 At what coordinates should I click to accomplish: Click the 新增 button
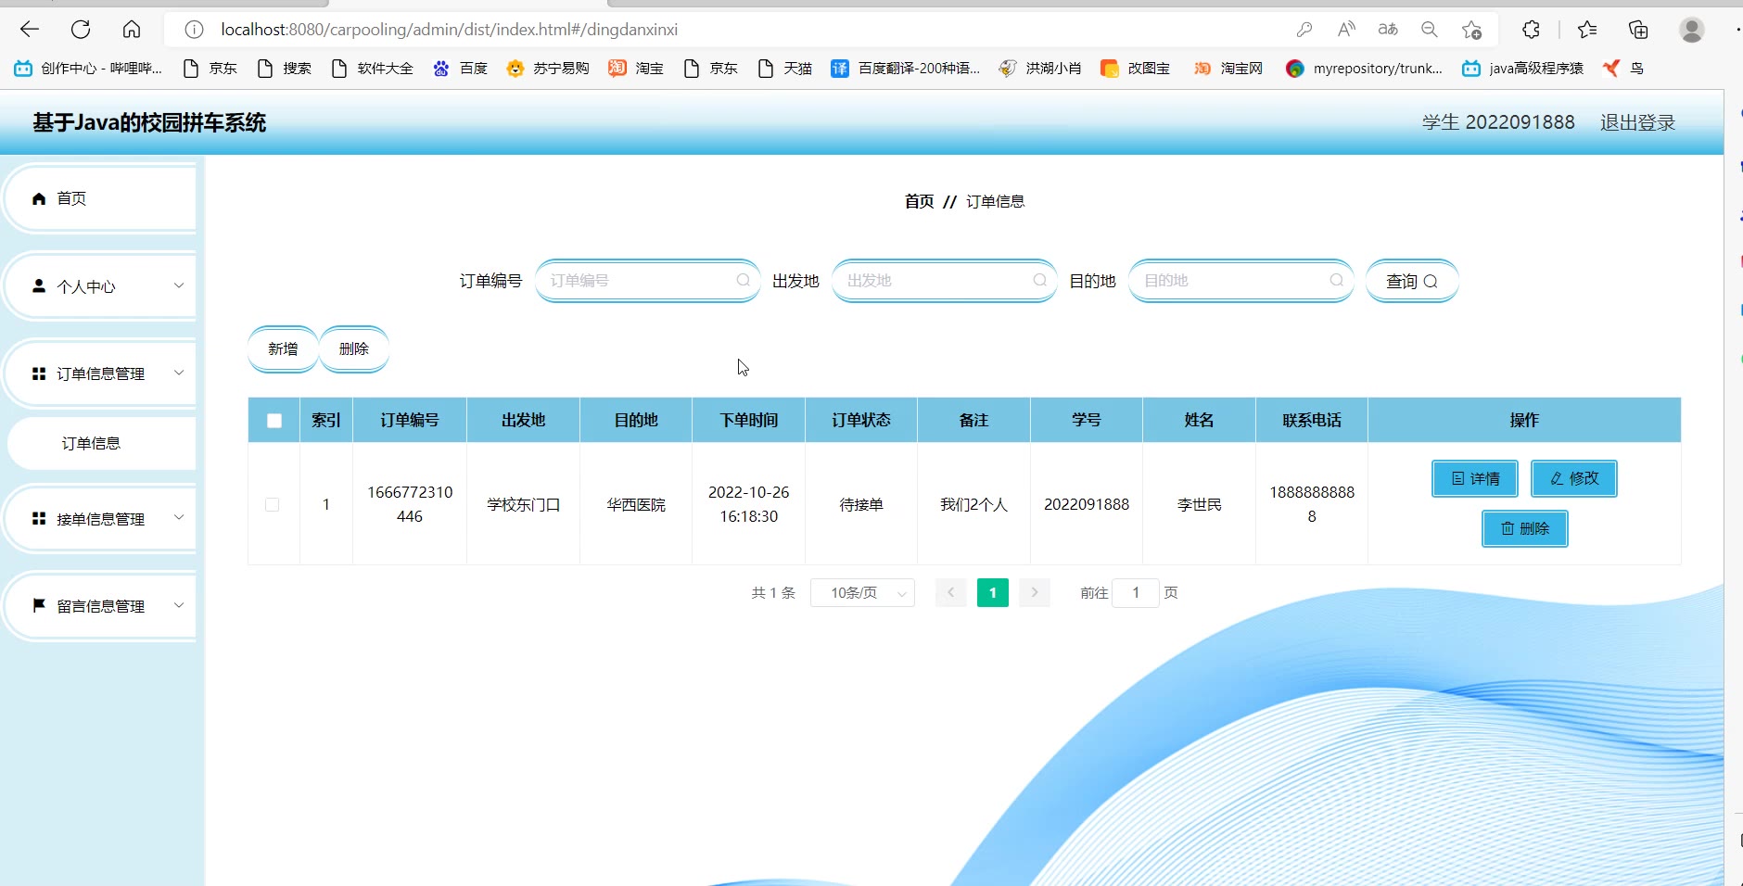click(283, 349)
